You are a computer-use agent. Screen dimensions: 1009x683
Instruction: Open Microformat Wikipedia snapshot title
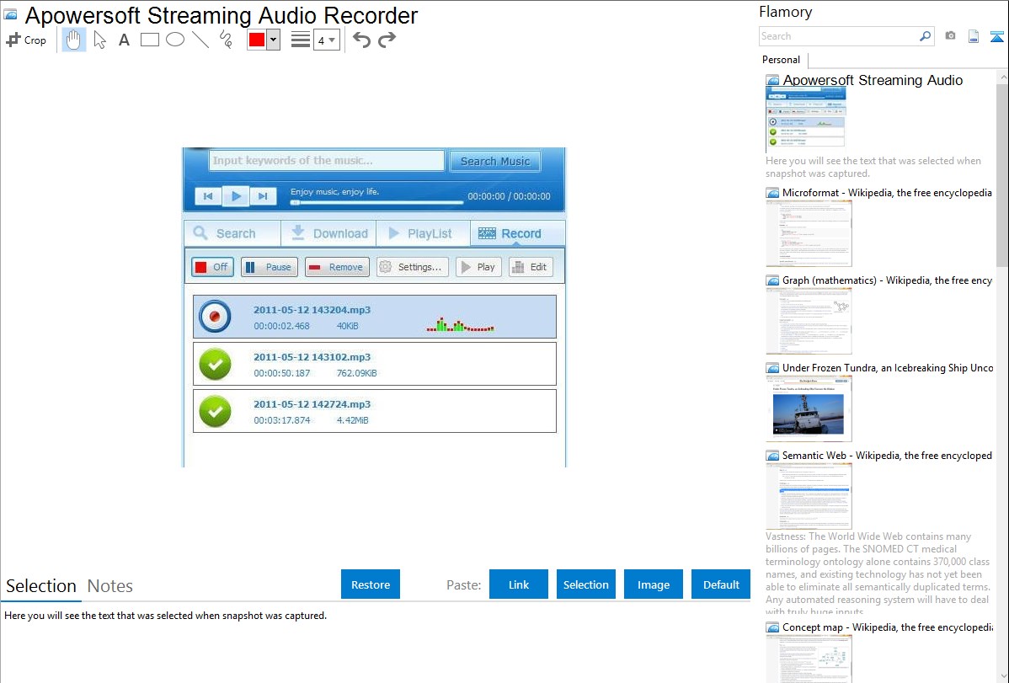[x=887, y=193]
